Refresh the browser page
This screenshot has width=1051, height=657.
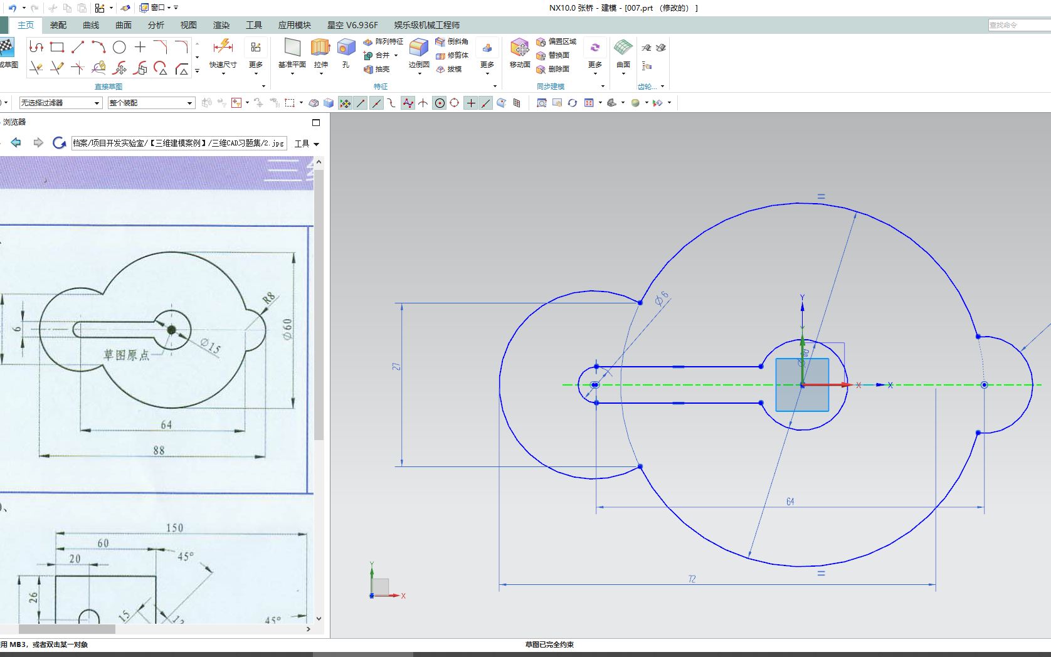59,142
